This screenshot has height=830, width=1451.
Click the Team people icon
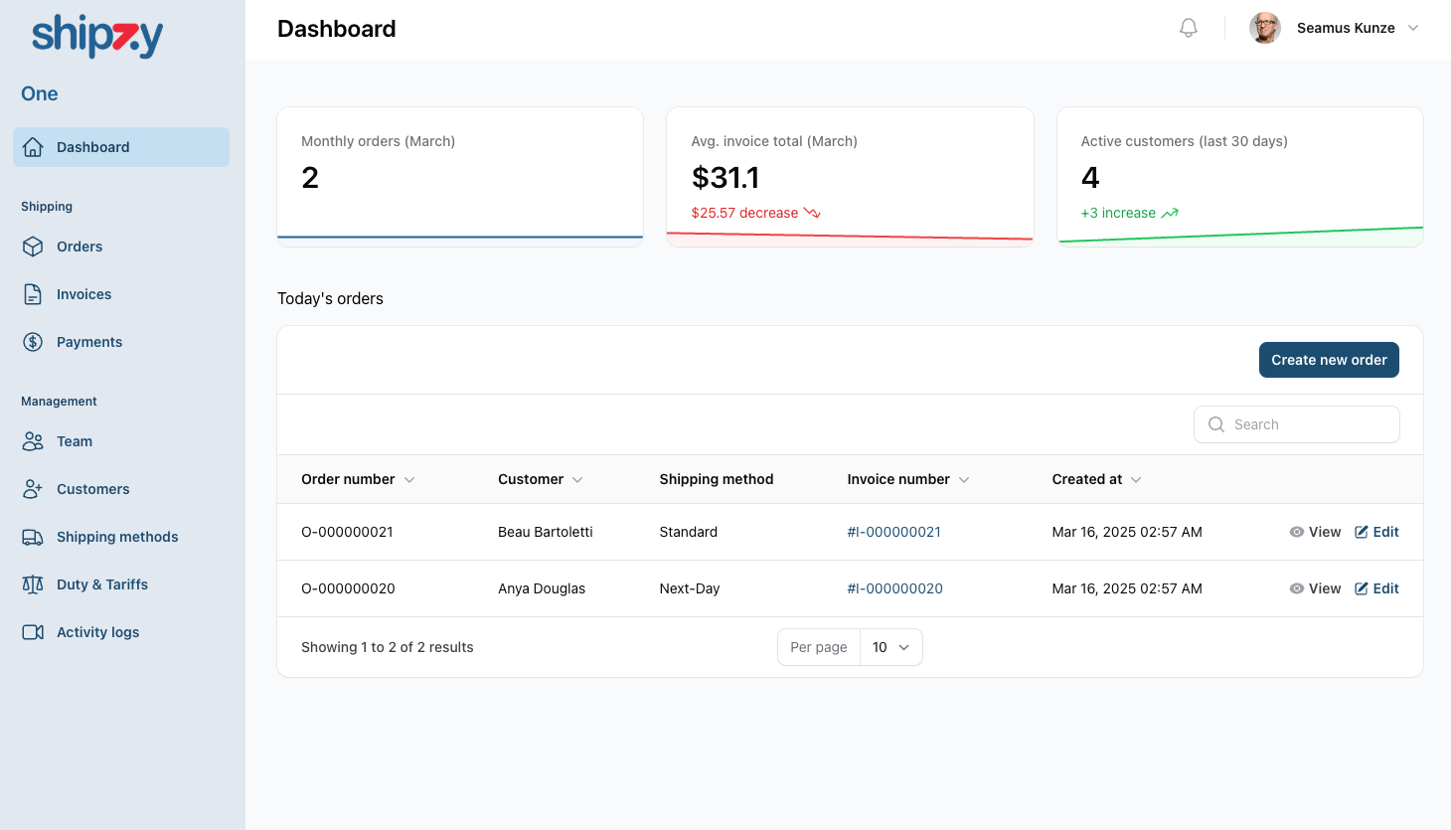[33, 441]
